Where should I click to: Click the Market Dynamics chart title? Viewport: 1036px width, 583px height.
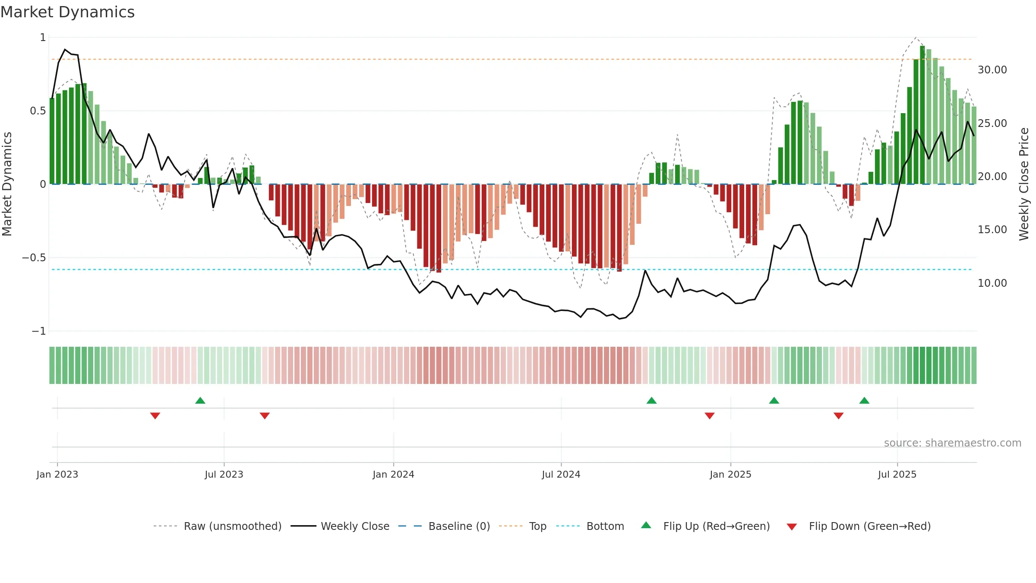tap(67, 12)
